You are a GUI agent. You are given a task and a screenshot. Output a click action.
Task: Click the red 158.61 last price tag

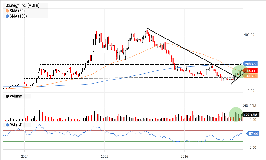250,71
